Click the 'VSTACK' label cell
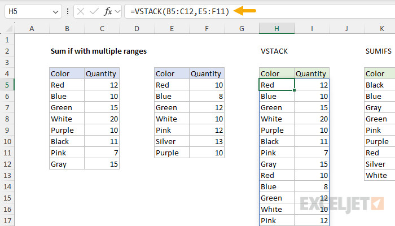 (x=274, y=51)
